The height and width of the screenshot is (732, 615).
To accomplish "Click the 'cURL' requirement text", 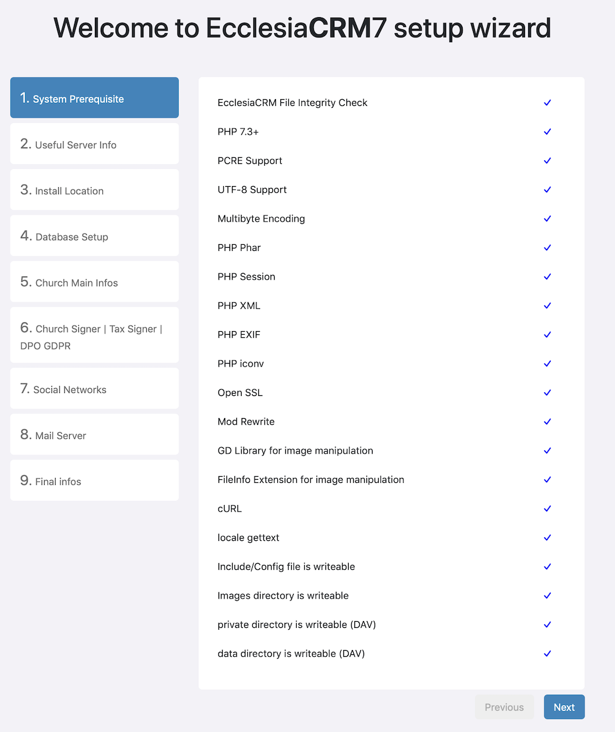I will 229,509.
